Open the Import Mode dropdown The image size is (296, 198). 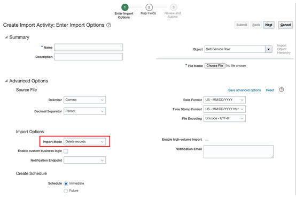tap(84, 142)
